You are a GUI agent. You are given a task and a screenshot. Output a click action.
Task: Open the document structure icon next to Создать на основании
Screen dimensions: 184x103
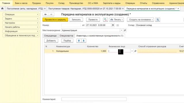tap(158, 20)
